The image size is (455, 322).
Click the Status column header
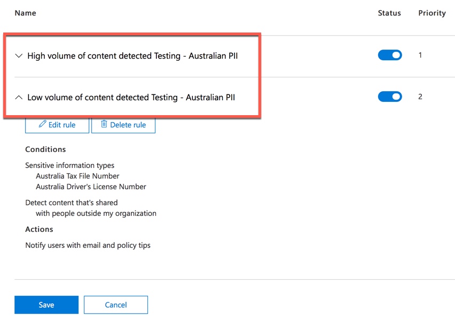point(389,13)
